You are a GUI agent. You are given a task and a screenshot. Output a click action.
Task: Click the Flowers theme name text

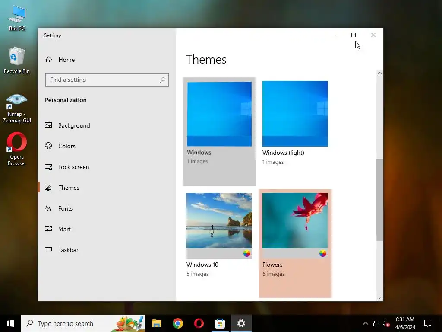point(272,265)
